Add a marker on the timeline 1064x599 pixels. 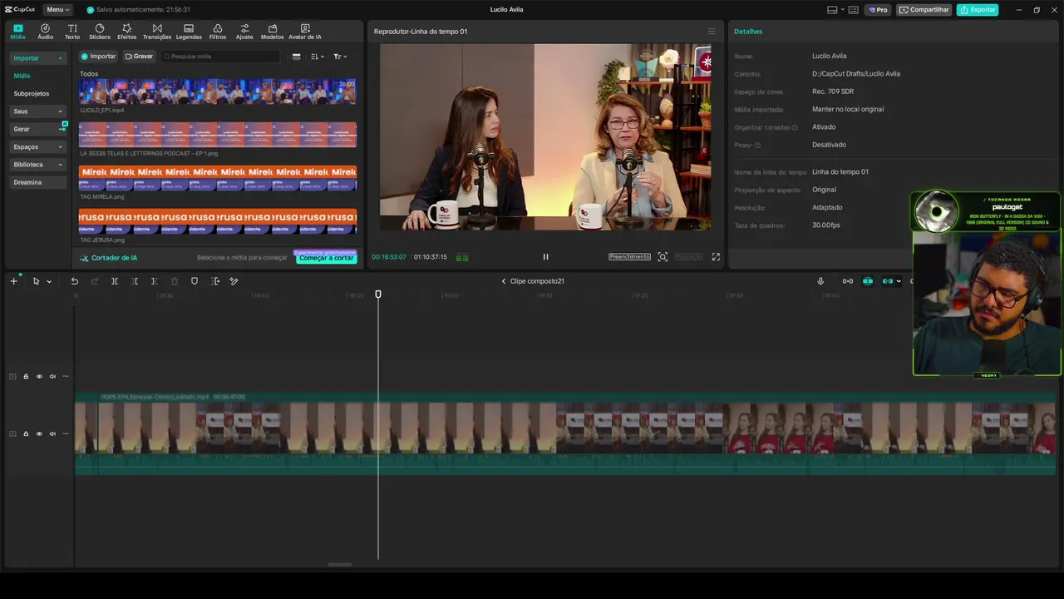195,281
